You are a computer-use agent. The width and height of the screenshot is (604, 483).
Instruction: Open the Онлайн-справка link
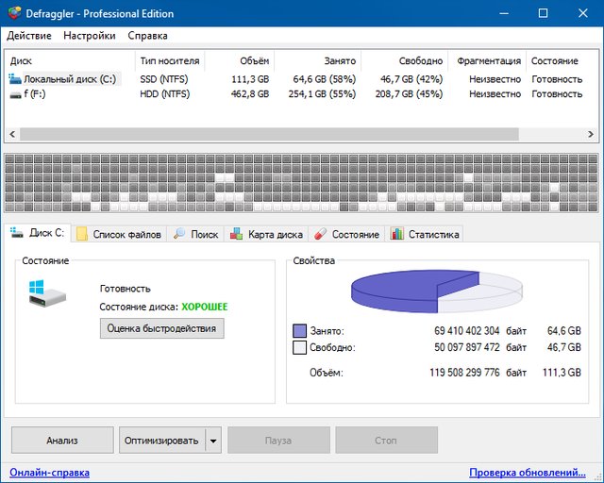(49, 473)
